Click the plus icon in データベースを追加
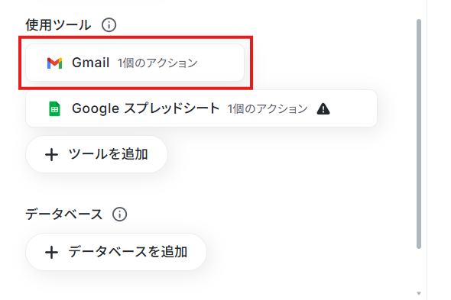Viewport: 451px width, 300px height. (51, 253)
